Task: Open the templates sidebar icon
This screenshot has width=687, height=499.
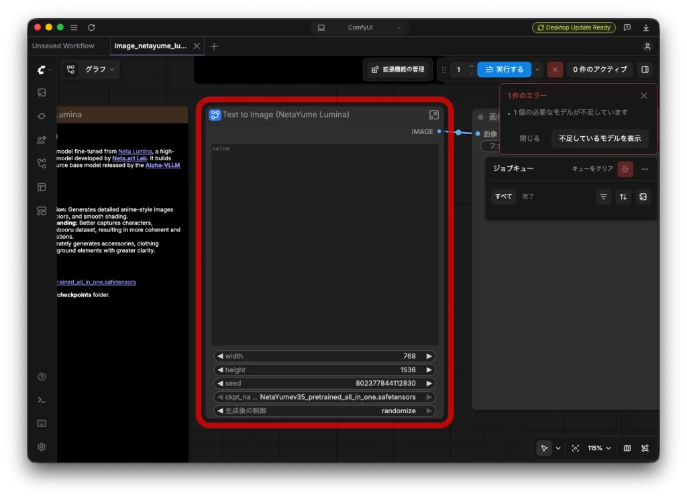Action: pyautogui.click(x=42, y=187)
